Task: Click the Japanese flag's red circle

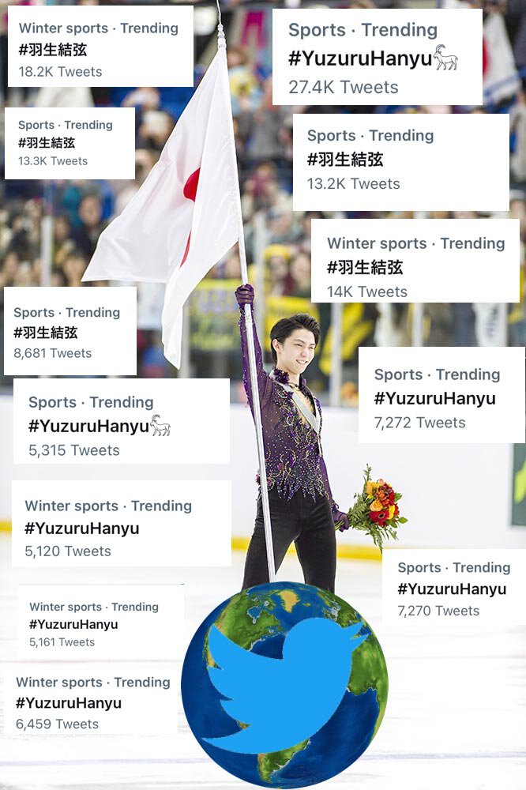Action: pos(191,201)
